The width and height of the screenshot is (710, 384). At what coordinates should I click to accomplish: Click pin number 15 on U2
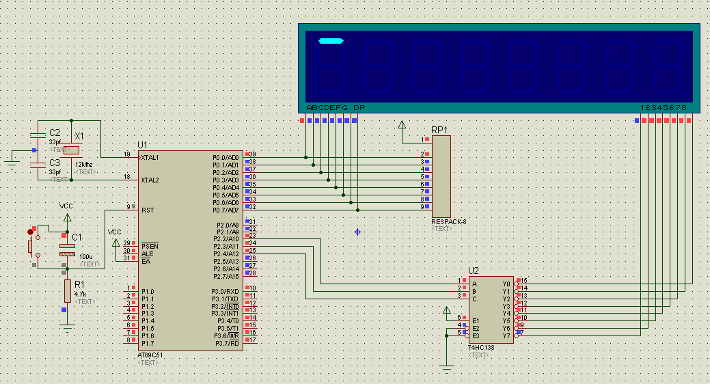(x=524, y=281)
